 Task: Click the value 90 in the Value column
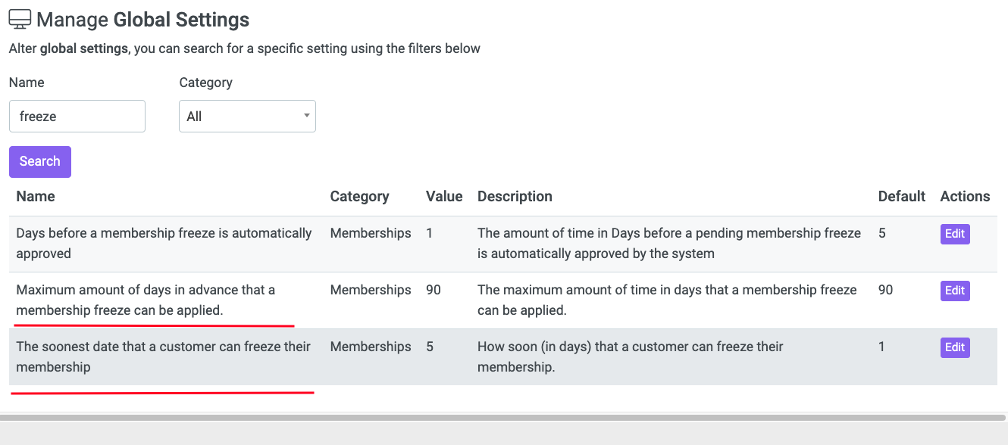434,290
